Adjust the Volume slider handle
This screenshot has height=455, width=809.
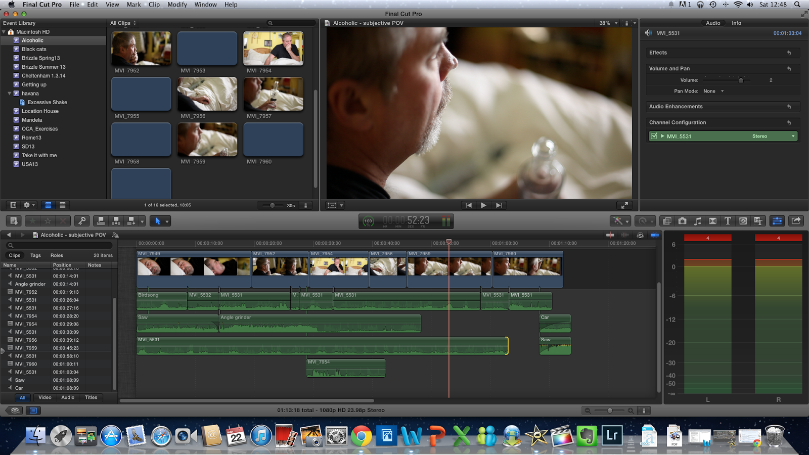[741, 80]
